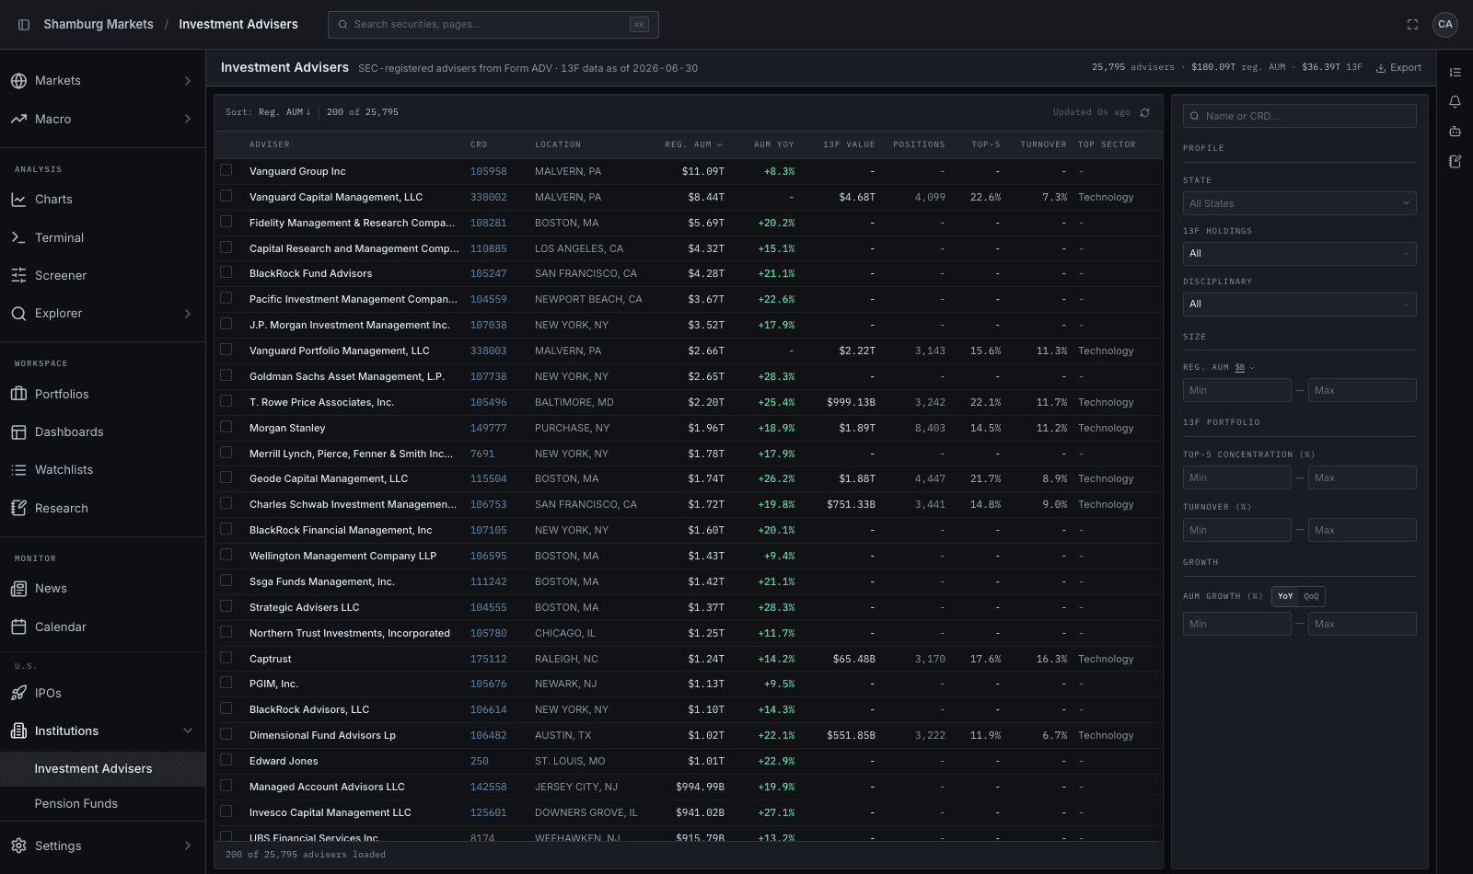Focus the Search securities field

pyautogui.click(x=493, y=25)
